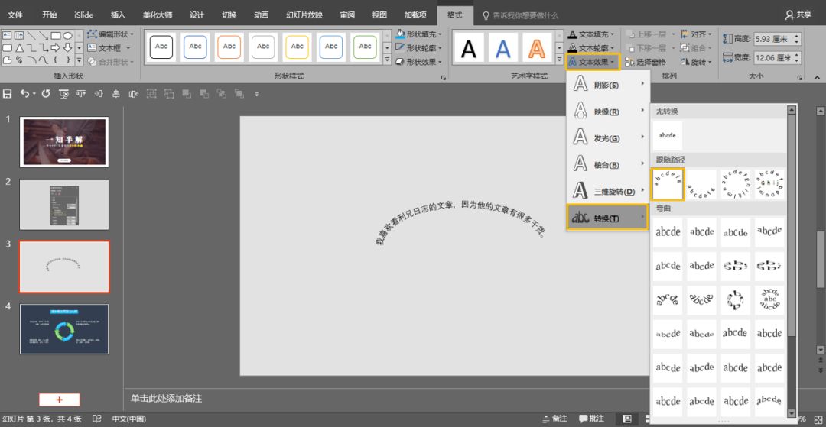Viewport: 826px width, 427px height.
Task: Switch to the 插入 ribbon tab
Action: coord(118,15)
